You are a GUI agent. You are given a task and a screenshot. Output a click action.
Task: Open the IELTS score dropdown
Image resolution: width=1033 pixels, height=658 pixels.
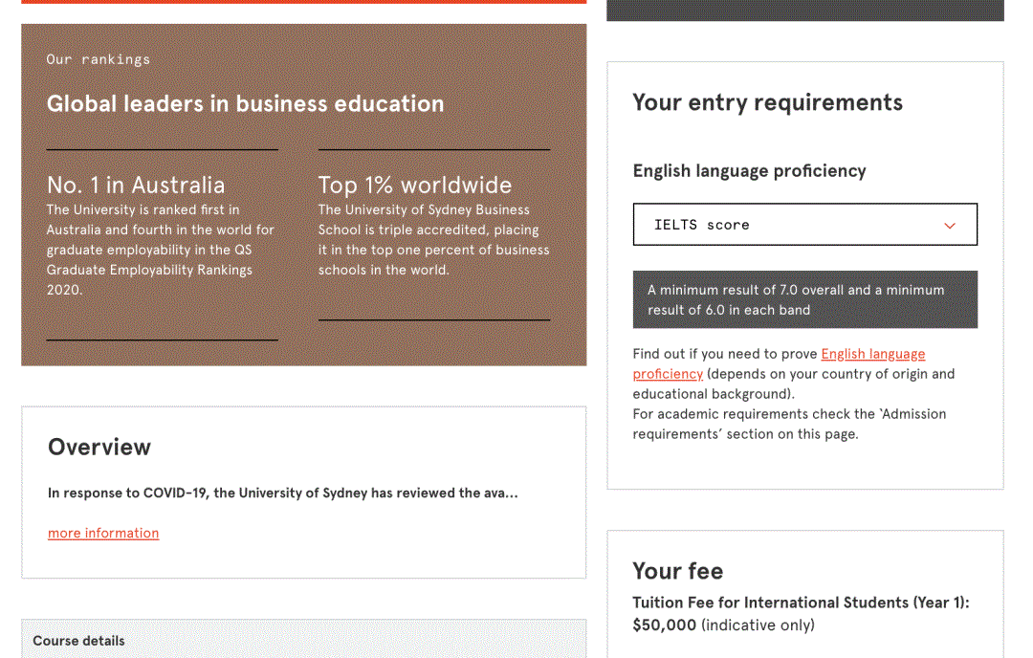804,224
